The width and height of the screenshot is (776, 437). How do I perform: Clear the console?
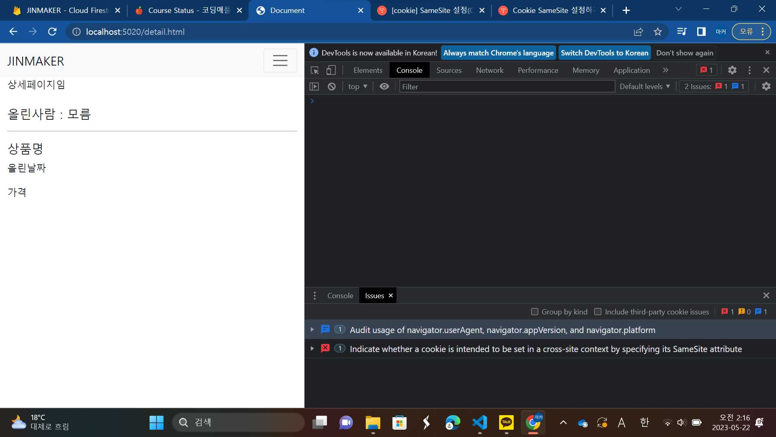(331, 87)
